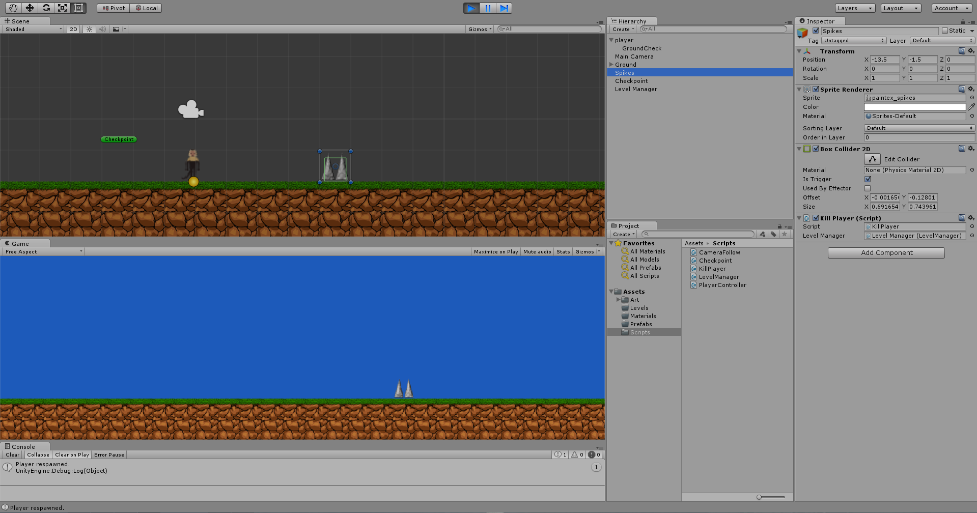Select the Rect transform tool
The width and height of the screenshot is (977, 513).
tap(78, 8)
